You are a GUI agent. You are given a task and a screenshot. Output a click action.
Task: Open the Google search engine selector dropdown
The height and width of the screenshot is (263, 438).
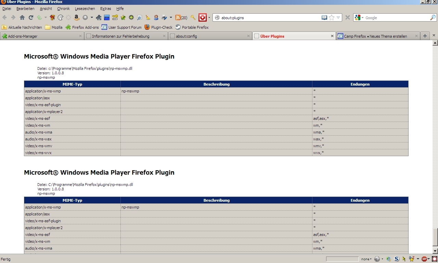(362, 17)
